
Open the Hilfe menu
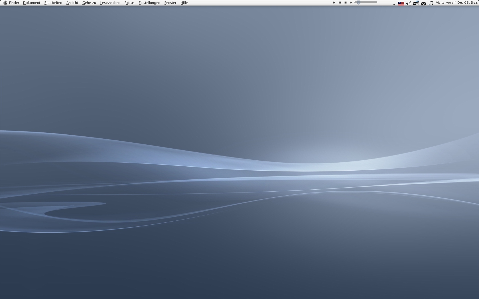pyautogui.click(x=184, y=3)
